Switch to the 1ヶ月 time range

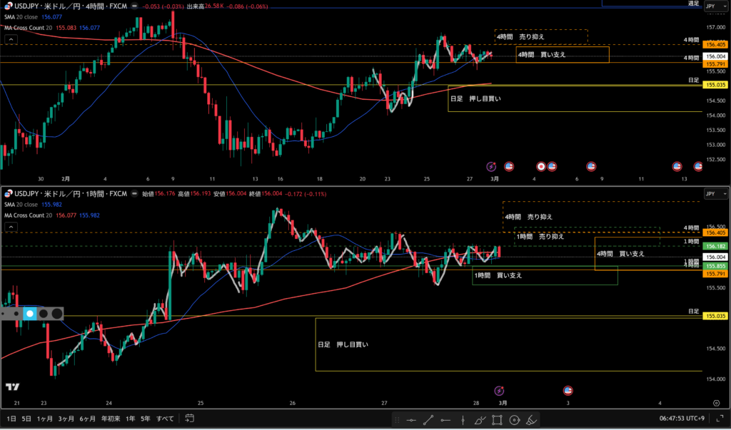point(44,419)
